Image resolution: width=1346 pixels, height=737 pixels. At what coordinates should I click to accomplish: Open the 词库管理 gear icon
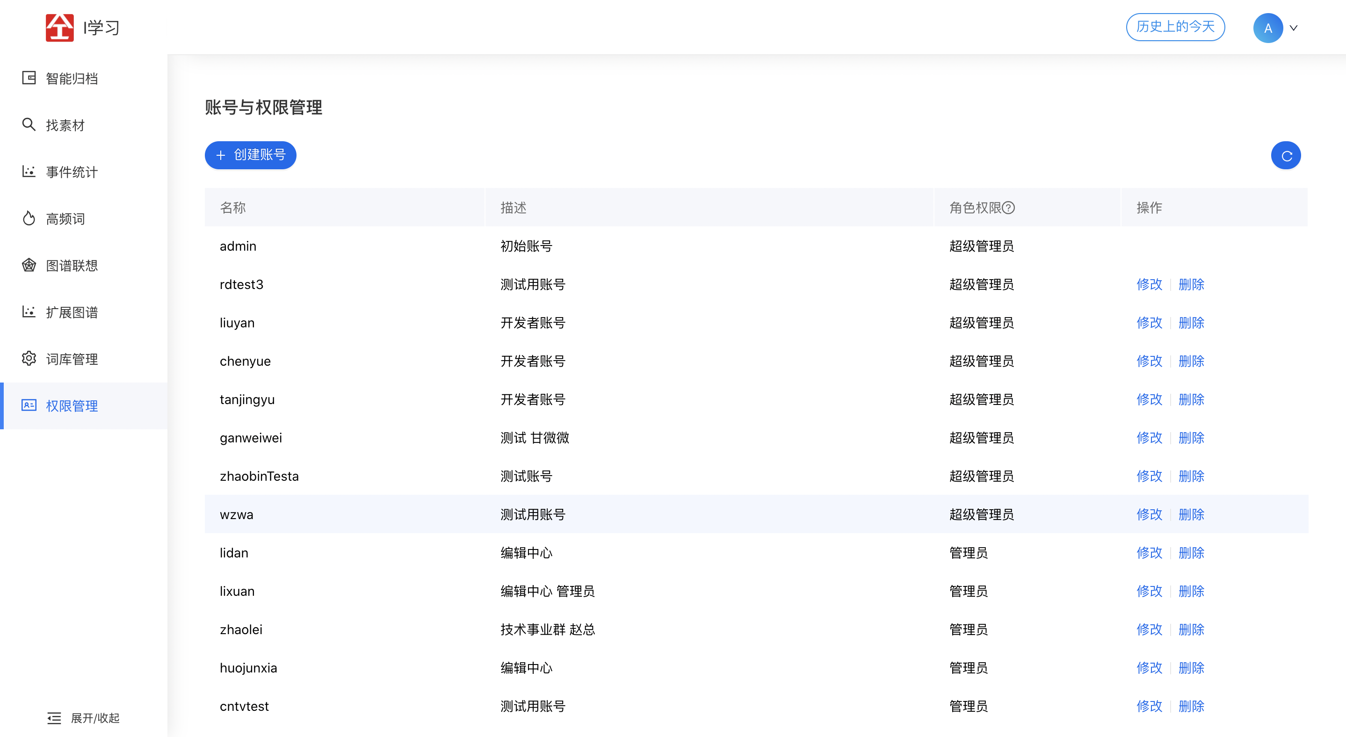click(29, 358)
